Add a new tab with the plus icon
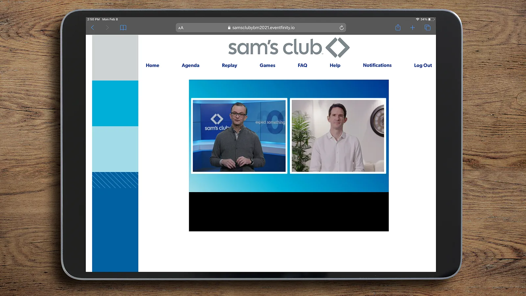This screenshot has width=526, height=296. click(x=413, y=28)
